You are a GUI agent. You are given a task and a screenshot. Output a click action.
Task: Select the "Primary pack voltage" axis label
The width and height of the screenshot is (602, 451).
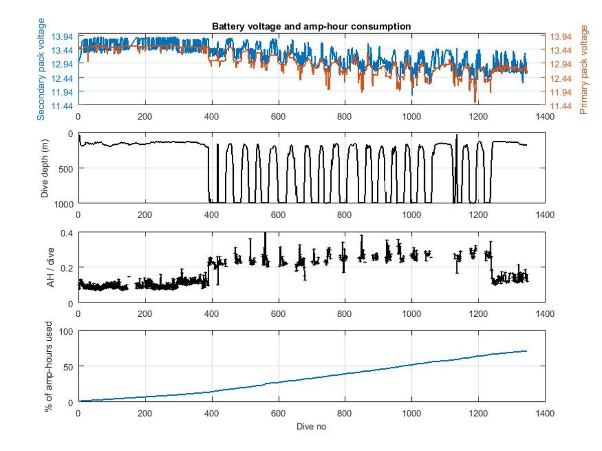[x=583, y=69]
